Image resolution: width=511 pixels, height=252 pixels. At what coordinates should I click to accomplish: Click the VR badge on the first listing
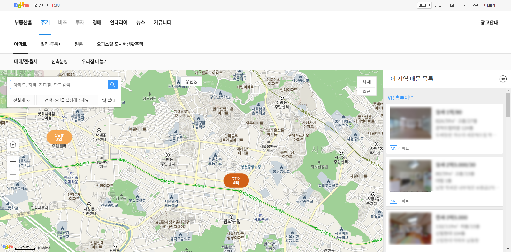(393, 148)
